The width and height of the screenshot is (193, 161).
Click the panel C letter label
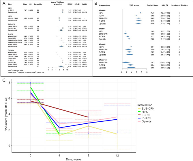[x=4, y=80]
